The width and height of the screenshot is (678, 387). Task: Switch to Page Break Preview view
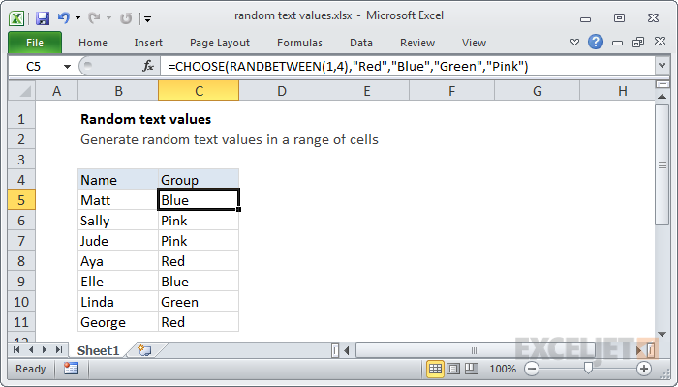click(474, 369)
